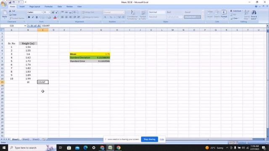Open Windows Start menu
Viewport: 269px width, 151px height.
coord(4,148)
